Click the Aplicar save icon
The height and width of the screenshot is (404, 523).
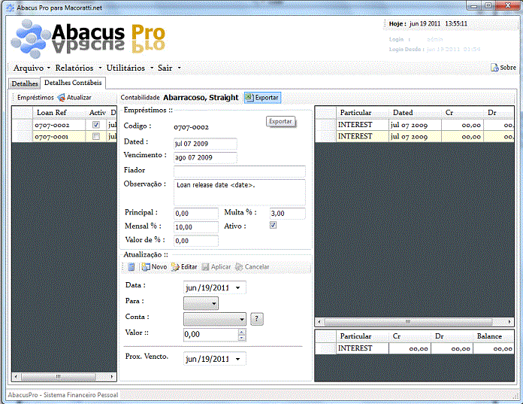click(x=205, y=267)
